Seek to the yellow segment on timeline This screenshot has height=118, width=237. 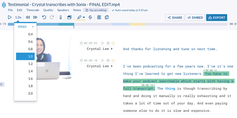point(137,24)
